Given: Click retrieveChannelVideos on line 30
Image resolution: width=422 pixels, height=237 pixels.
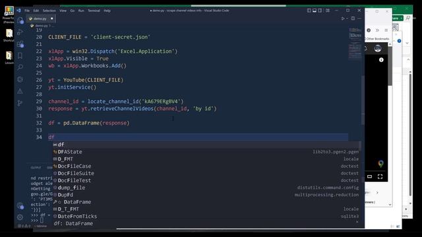Looking at the screenshot, I should pyautogui.click(x=121, y=109).
